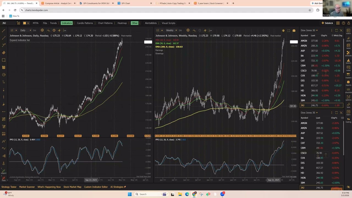Select IBM row in upper watchlist

(x=321, y=100)
